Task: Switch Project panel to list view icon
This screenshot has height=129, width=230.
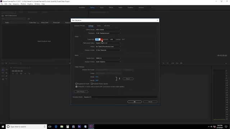Action: [3, 63]
